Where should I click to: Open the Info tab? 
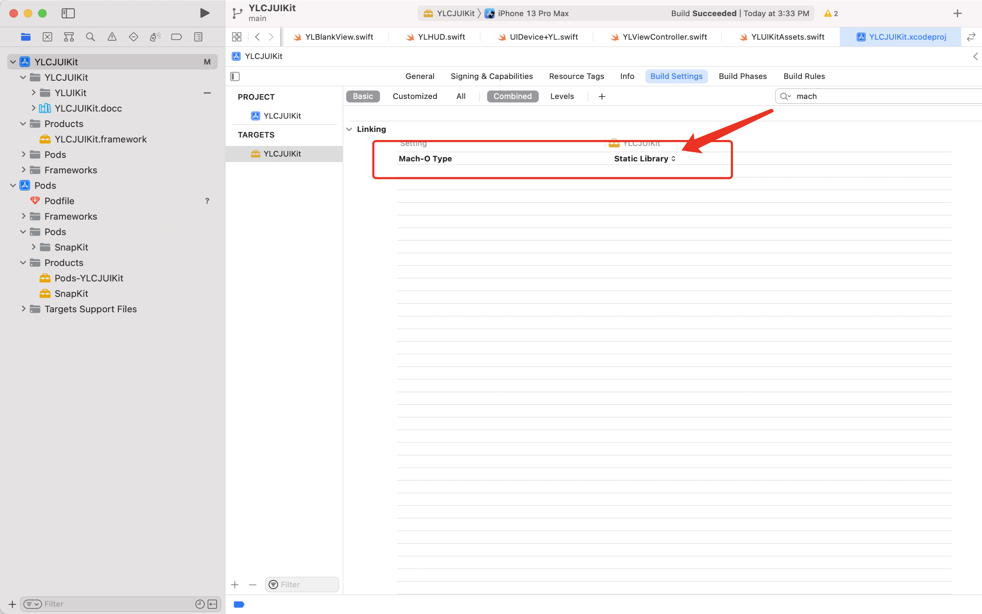(627, 76)
